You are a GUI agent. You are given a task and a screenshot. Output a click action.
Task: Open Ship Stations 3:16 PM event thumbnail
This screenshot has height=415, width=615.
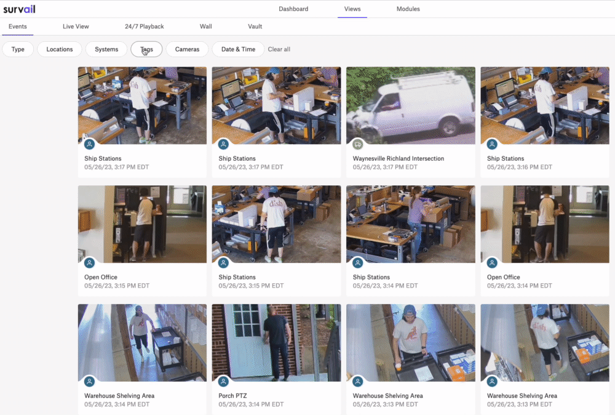(x=545, y=105)
